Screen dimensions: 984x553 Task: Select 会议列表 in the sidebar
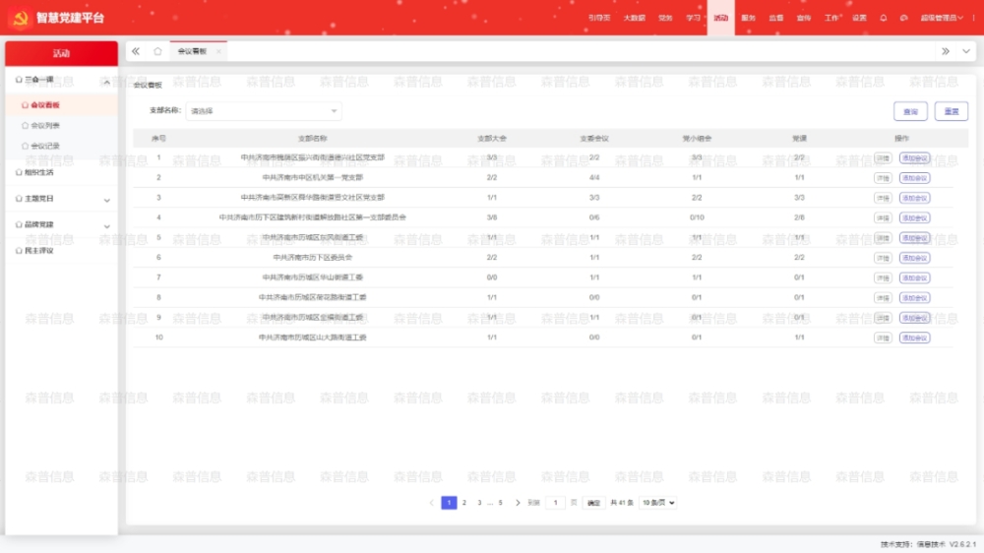tap(45, 126)
